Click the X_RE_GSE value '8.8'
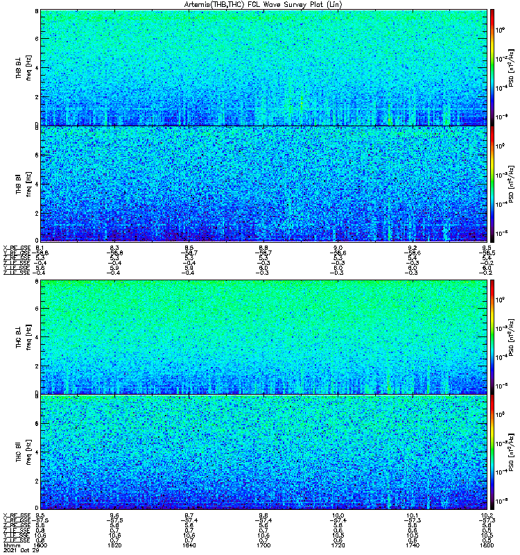Screen dimensions: 520x555 pos(263,248)
